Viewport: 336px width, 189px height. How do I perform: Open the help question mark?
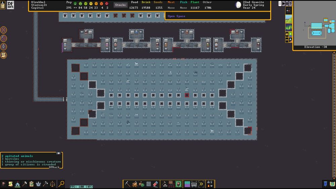290,4
